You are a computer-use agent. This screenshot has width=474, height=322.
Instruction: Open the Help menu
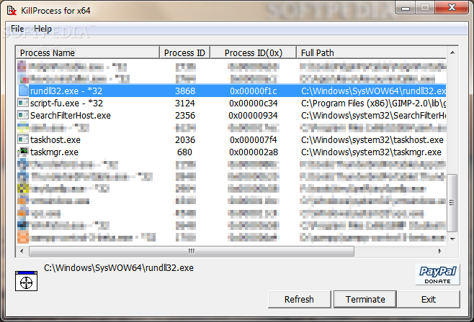click(43, 29)
